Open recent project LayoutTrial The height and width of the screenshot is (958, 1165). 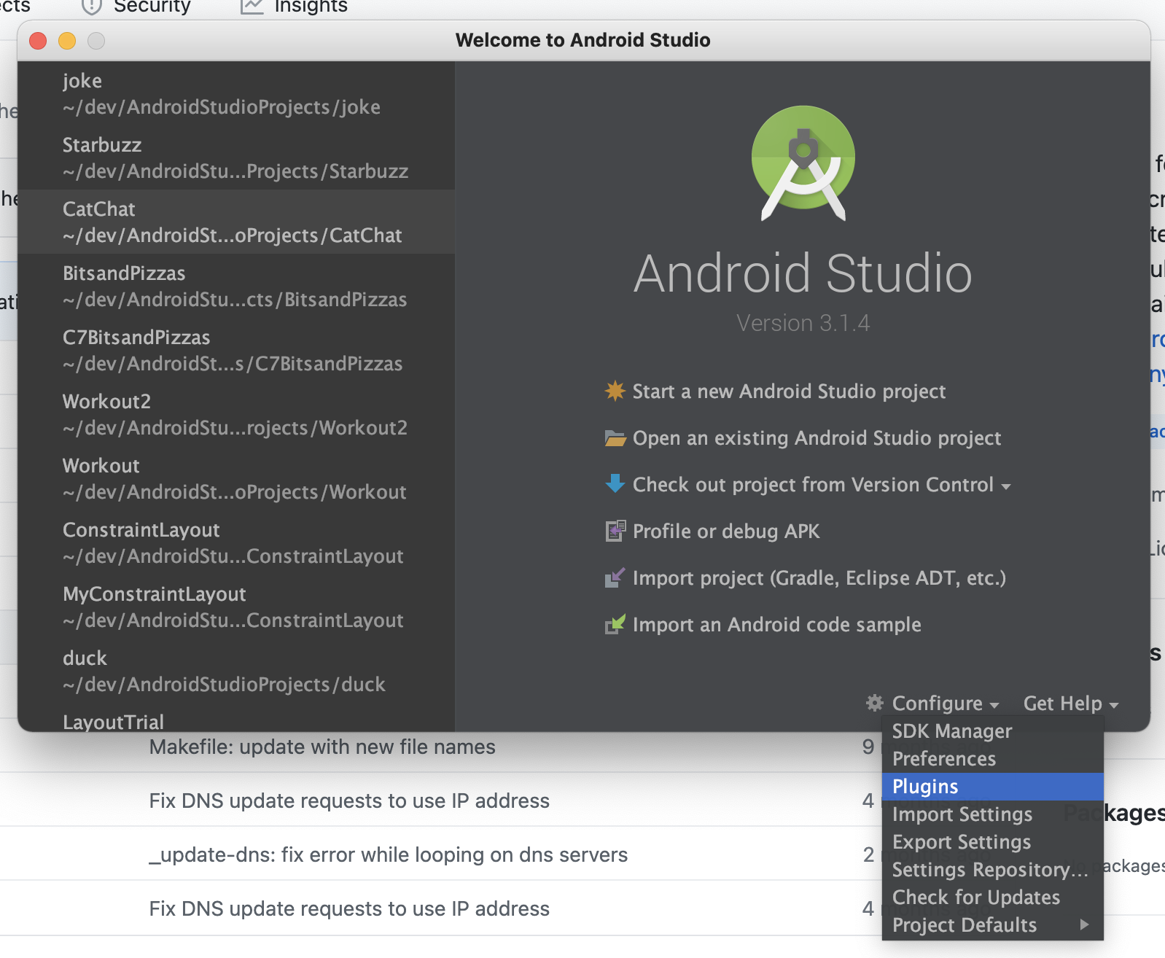(x=236, y=718)
